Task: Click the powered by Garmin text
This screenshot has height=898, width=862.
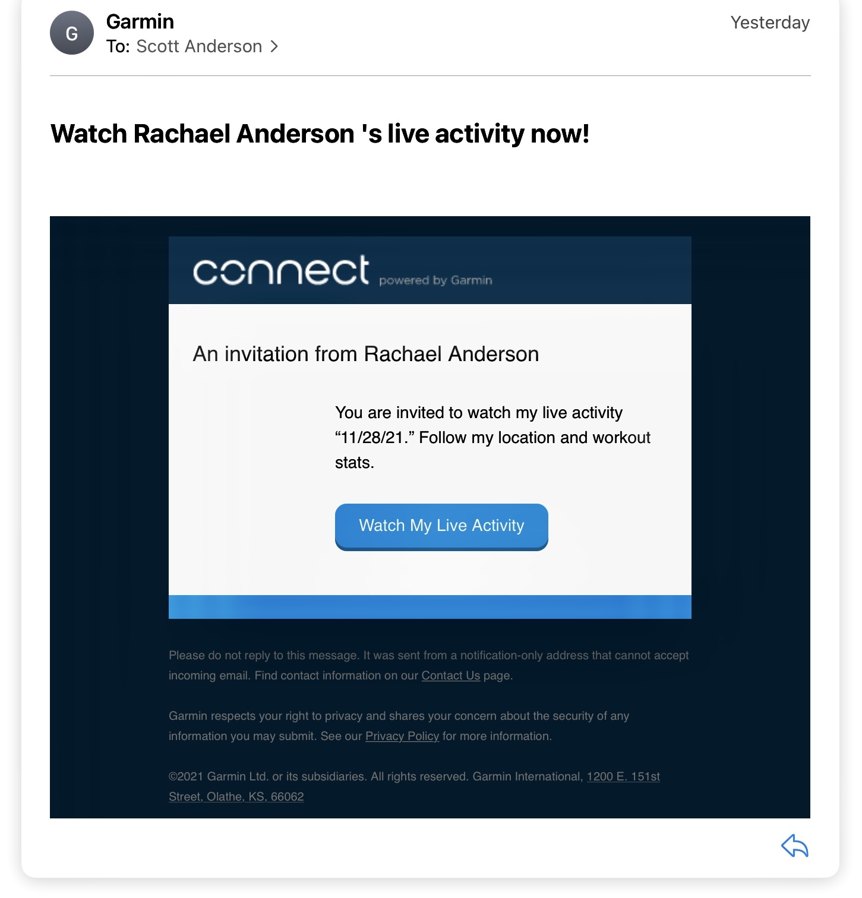Action: (435, 280)
